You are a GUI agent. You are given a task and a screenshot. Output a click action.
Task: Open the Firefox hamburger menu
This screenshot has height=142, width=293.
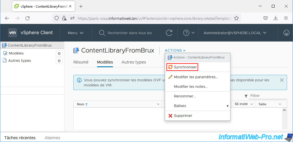(286, 18)
